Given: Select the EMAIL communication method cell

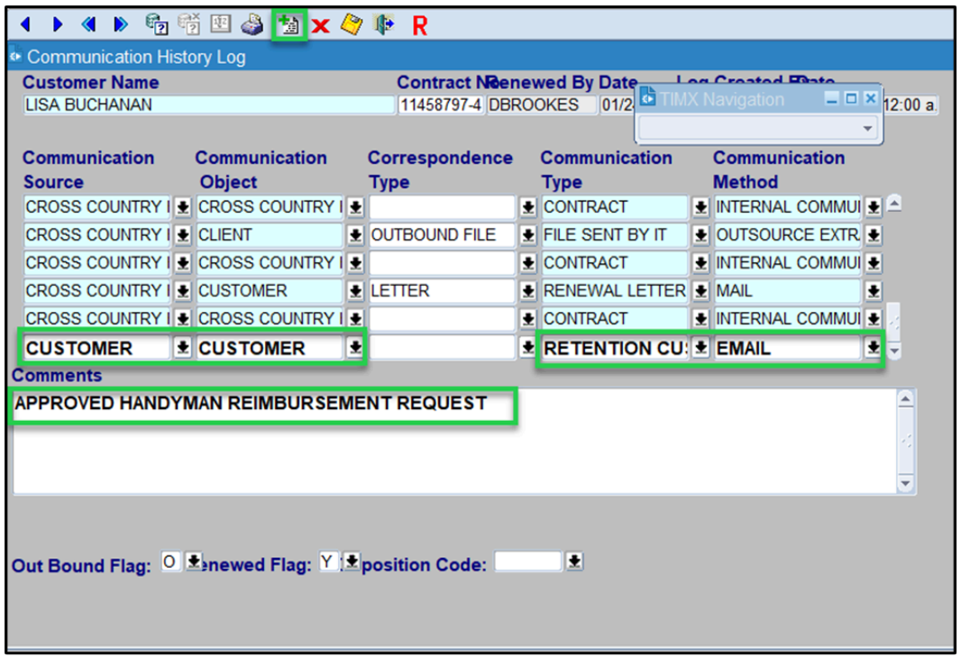Looking at the screenshot, I should point(788,348).
